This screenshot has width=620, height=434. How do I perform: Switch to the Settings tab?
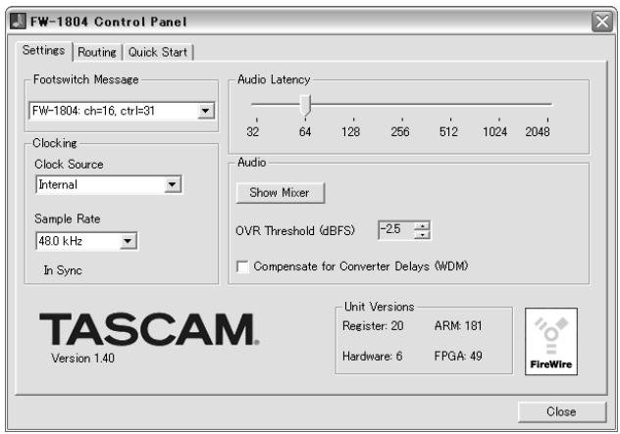44,51
